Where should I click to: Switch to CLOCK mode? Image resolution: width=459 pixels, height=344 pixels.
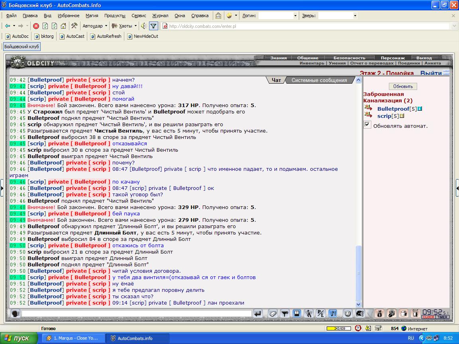pyautogui.click(x=429, y=317)
